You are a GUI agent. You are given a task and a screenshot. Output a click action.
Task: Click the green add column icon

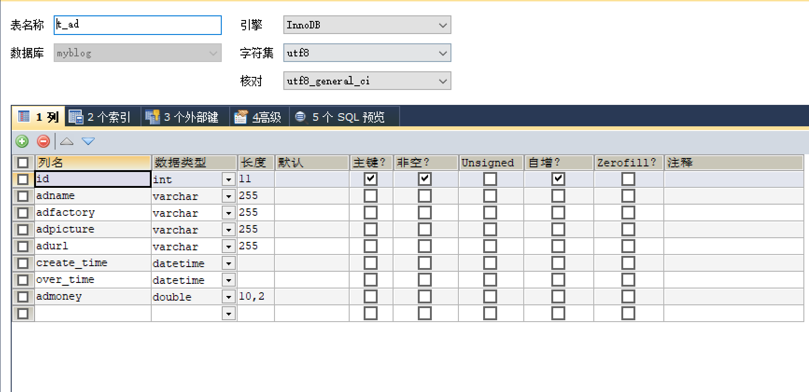(22, 141)
